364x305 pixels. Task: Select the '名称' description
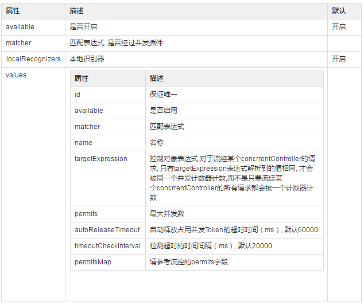[x=157, y=143]
